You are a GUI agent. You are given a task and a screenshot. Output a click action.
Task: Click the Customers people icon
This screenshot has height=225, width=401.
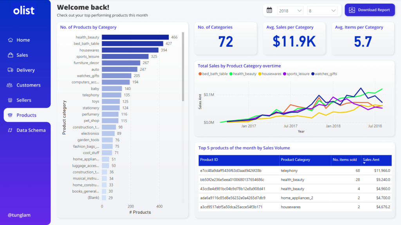(10, 85)
